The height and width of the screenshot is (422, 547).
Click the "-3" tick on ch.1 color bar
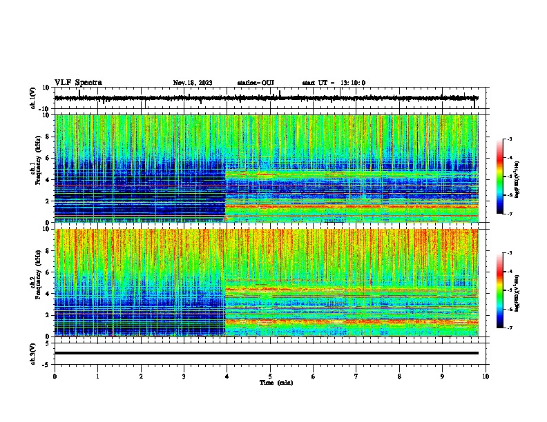(509, 139)
